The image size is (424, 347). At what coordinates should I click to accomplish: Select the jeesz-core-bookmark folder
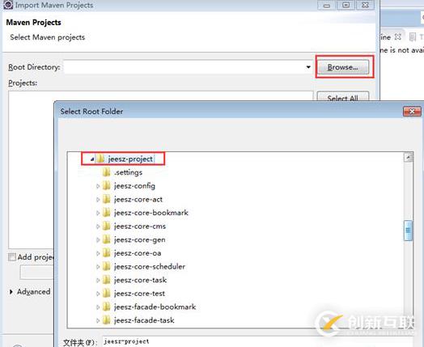coord(151,213)
